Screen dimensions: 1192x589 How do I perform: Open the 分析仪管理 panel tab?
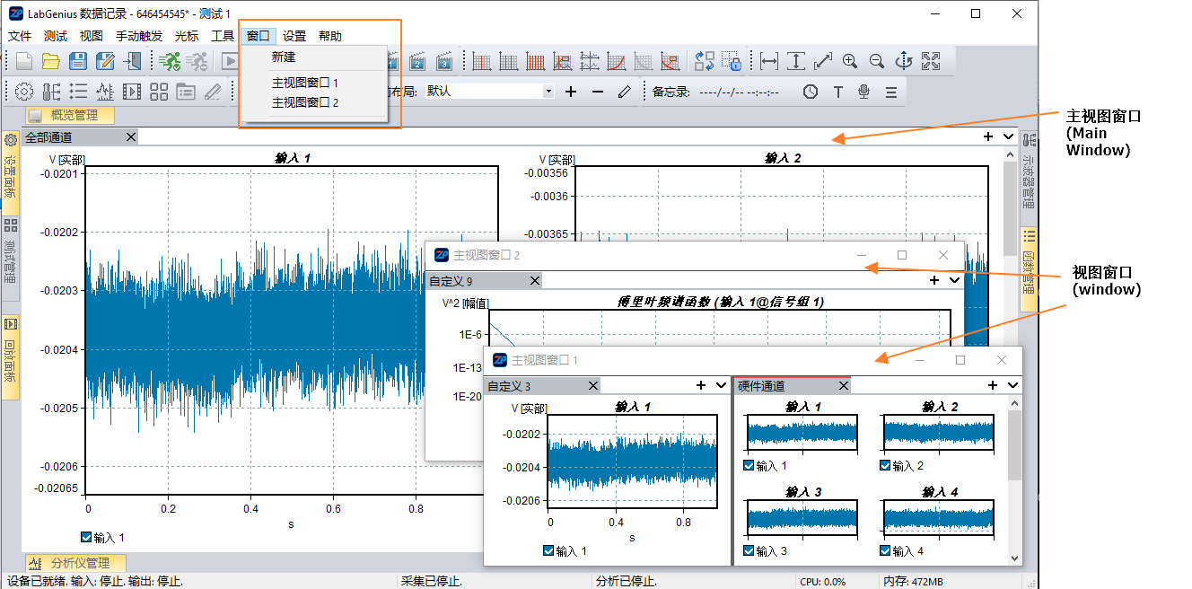click(x=75, y=563)
